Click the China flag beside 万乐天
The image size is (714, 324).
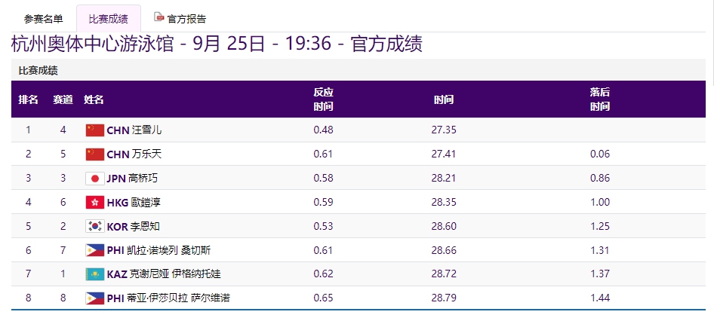tap(94, 154)
